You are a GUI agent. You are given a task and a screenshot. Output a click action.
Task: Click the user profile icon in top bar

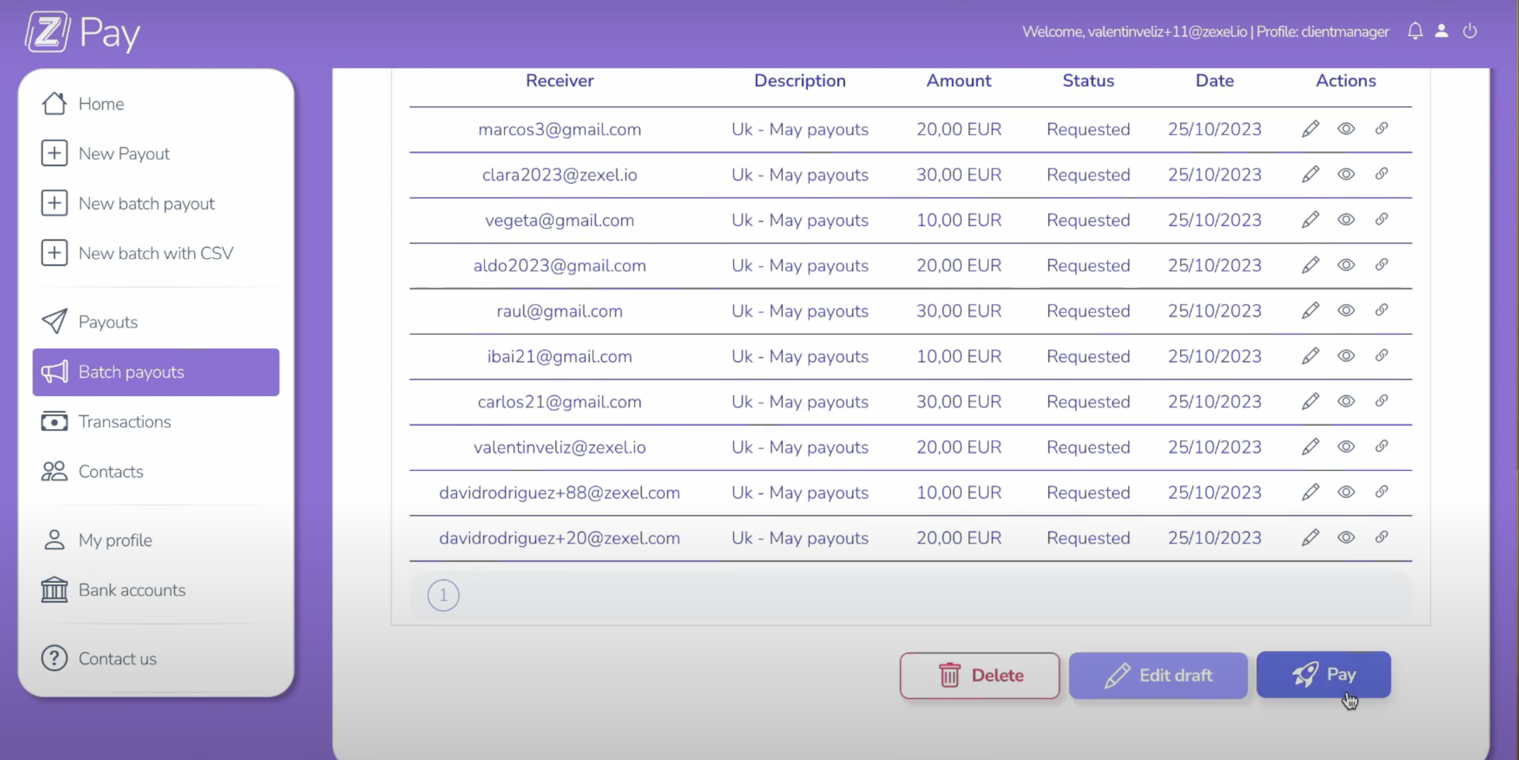click(x=1441, y=31)
